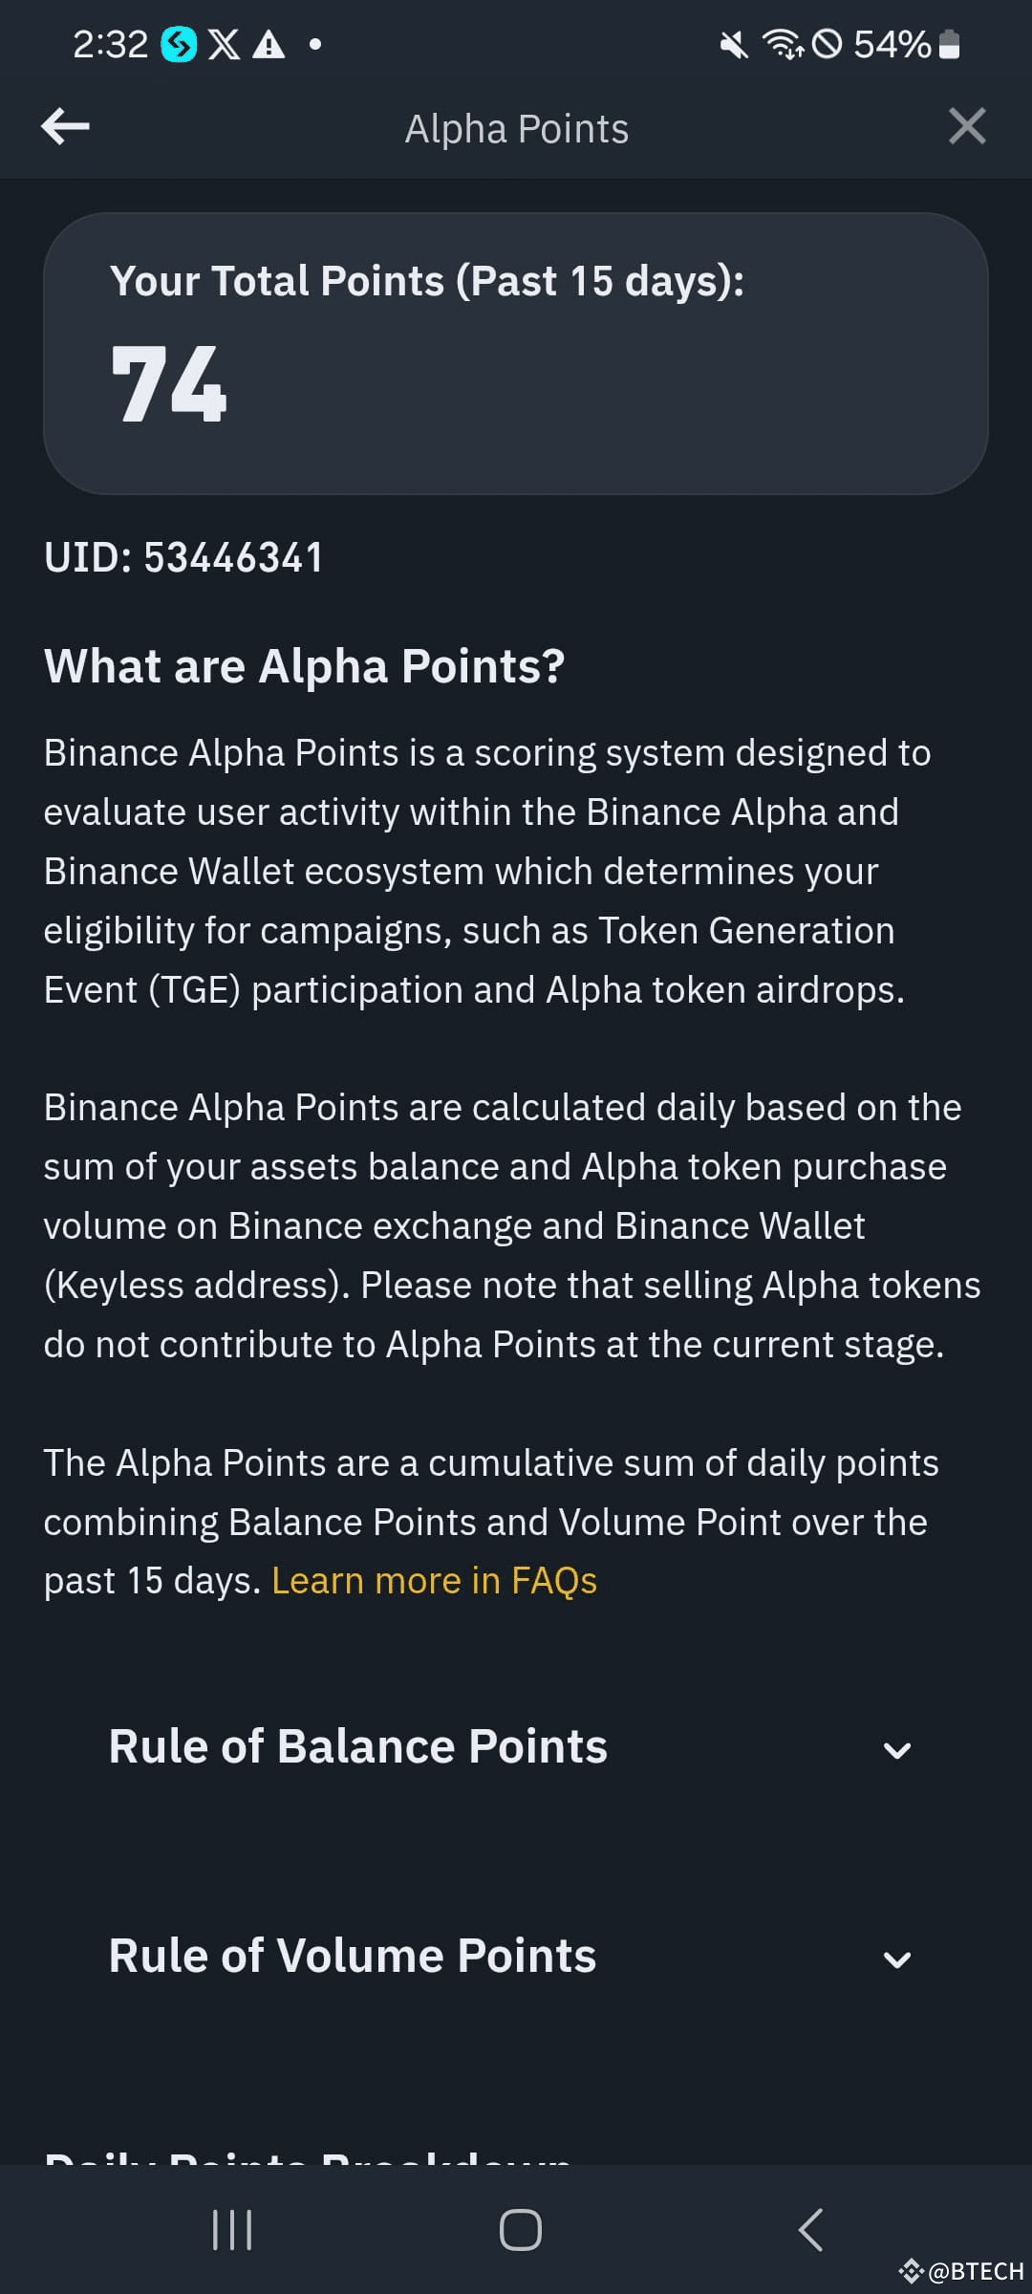Tap the battery percentage indicator
Viewport: 1032px width, 2294px height.
tap(892, 44)
